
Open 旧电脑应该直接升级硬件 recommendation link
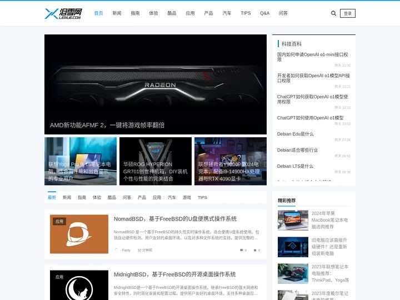point(329,247)
